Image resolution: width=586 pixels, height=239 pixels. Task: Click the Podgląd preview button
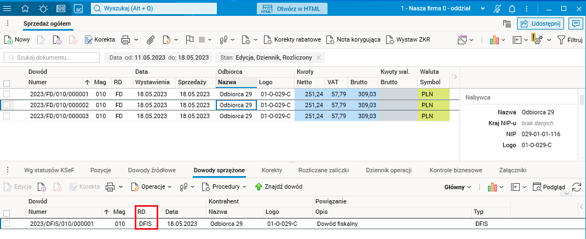pos(549,186)
